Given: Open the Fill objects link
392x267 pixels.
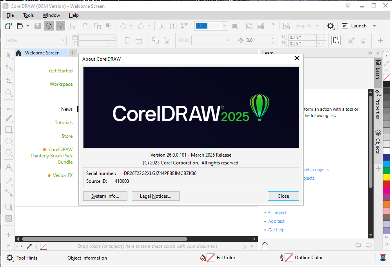Looking at the screenshot, I should (278, 213).
